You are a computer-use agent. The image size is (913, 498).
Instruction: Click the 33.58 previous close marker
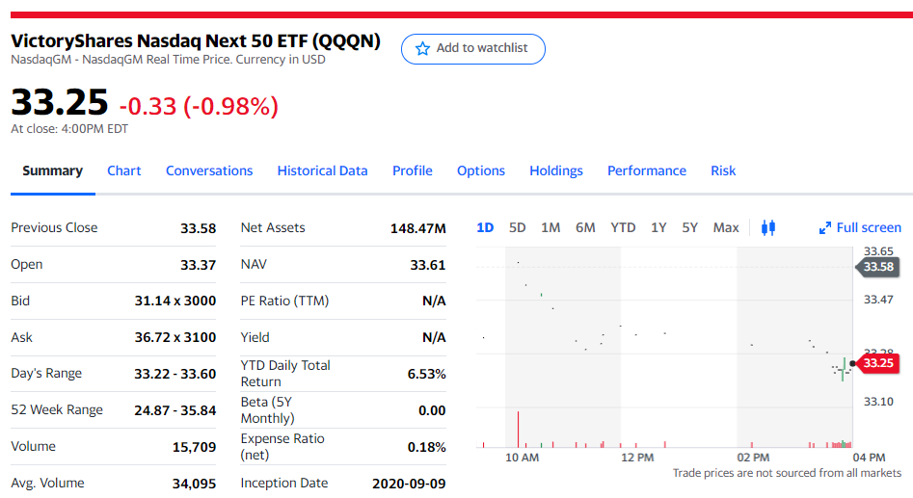click(877, 267)
